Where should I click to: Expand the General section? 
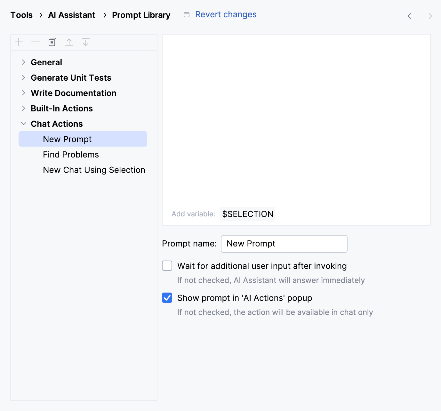point(23,62)
